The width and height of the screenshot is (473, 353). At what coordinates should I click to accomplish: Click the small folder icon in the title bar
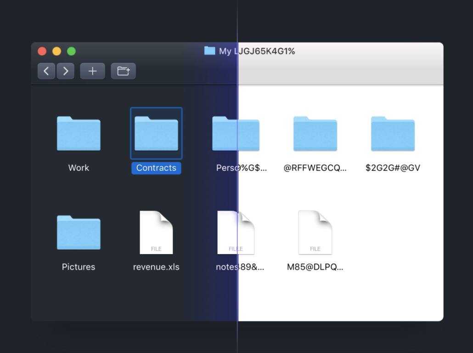tap(210, 51)
